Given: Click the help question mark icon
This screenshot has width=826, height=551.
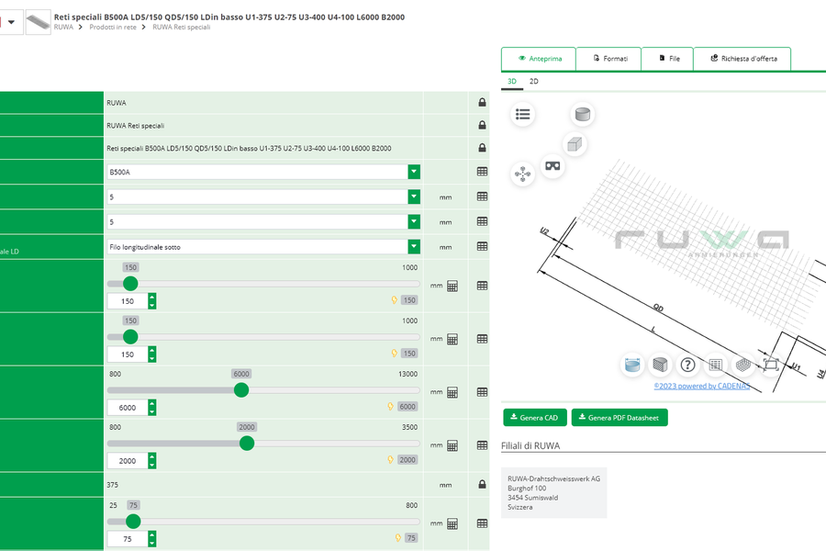Looking at the screenshot, I should click(x=687, y=365).
